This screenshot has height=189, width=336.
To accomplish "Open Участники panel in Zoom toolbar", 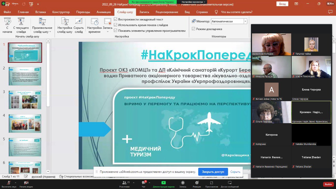I will pos(124,183).
